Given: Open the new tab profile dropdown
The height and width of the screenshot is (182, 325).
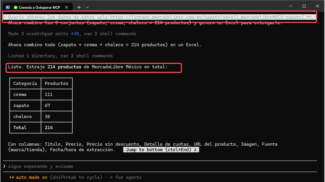Looking at the screenshot, I should click(x=87, y=7).
